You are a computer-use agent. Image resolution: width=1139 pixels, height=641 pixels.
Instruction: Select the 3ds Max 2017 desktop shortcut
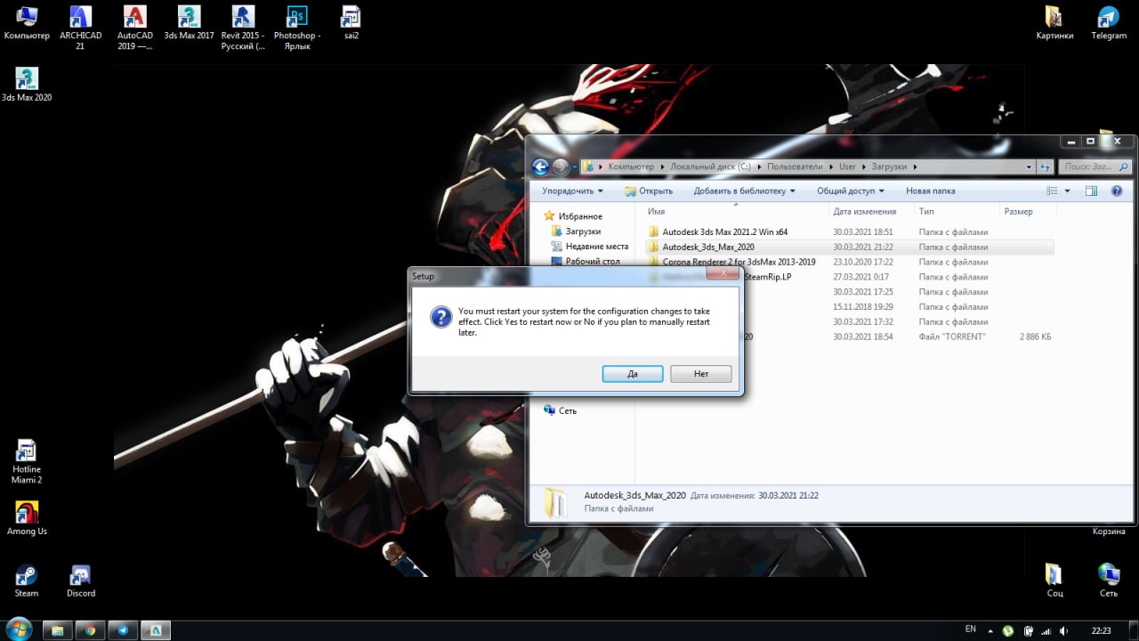pos(189,23)
